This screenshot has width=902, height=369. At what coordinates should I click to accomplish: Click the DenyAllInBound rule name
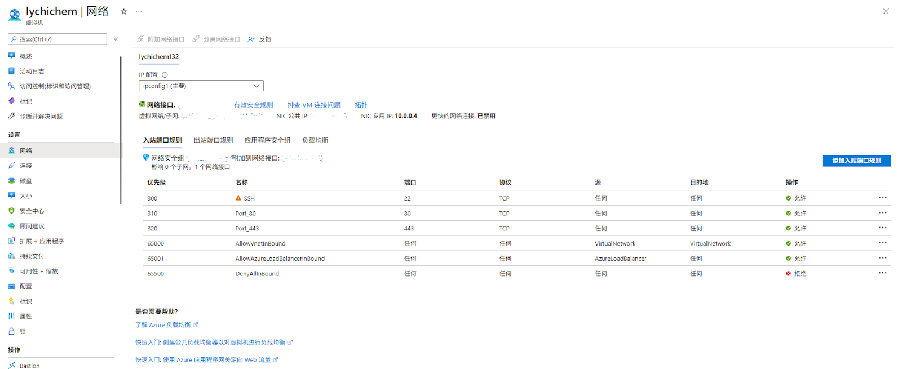point(257,274)
